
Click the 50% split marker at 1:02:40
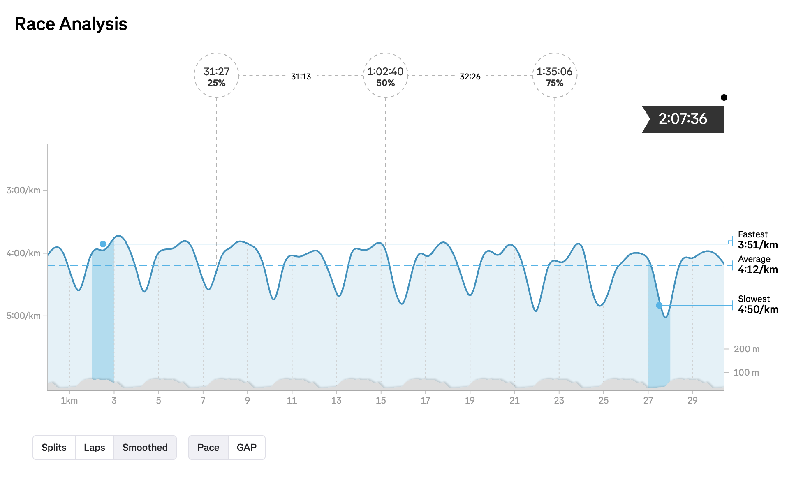tap(385, 76)
